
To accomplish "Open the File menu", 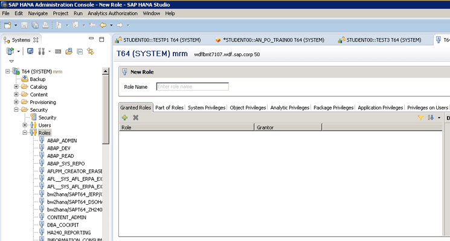I will tap(6, 13).
